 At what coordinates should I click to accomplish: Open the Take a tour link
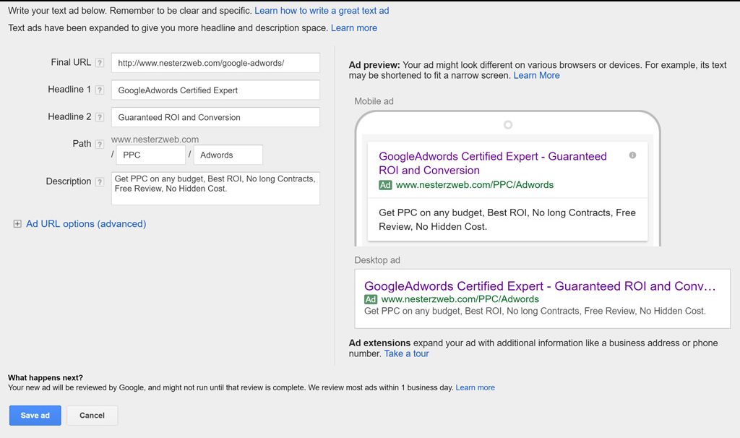[x=406, y=353]
